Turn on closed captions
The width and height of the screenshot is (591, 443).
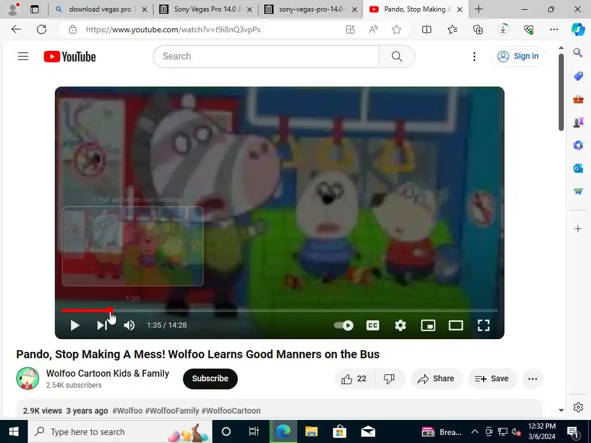(373, 325)
